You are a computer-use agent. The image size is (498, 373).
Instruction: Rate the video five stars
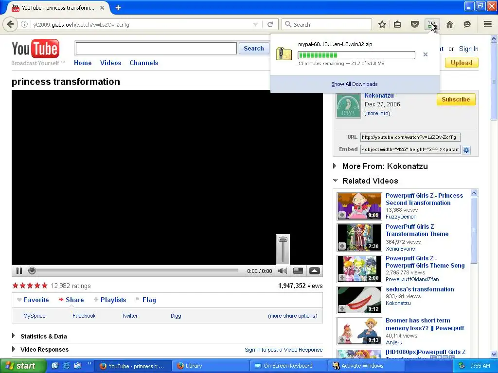pyautogui.click(x=44, y=286)
